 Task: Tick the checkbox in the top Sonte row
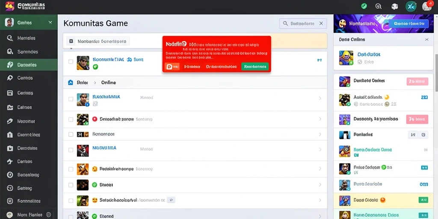click(x=71, y=62)
